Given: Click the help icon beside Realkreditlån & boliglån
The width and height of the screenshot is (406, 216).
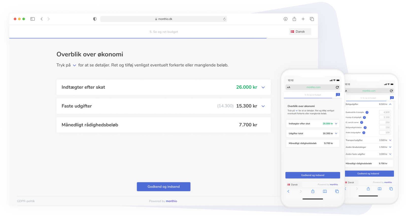Looking at the screenshot, I should pyautogui.click(x=367, y=112).
